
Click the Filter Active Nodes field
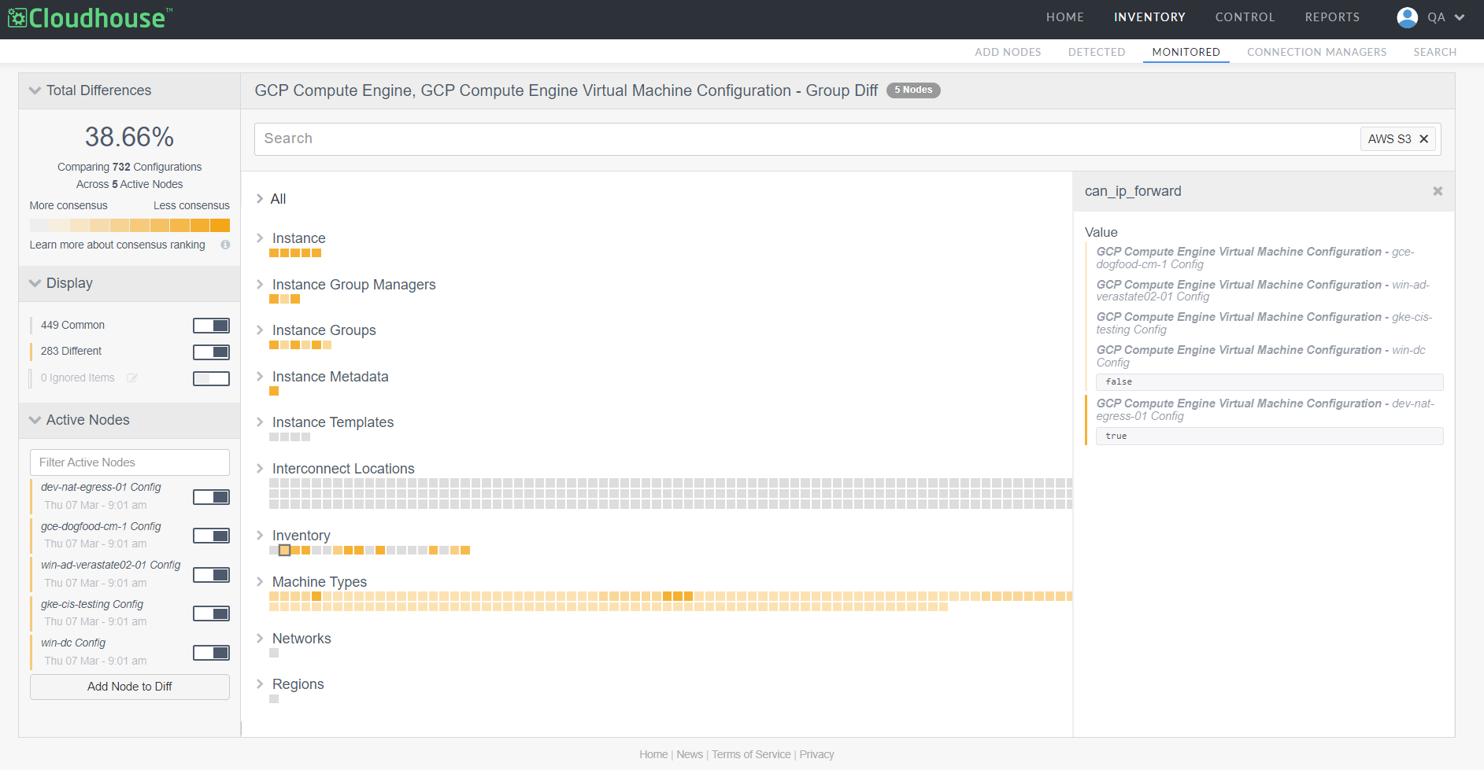pos(130,462)
